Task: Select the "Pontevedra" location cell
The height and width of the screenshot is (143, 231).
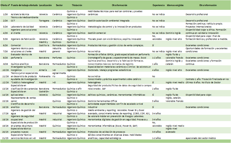Action: 45,76
